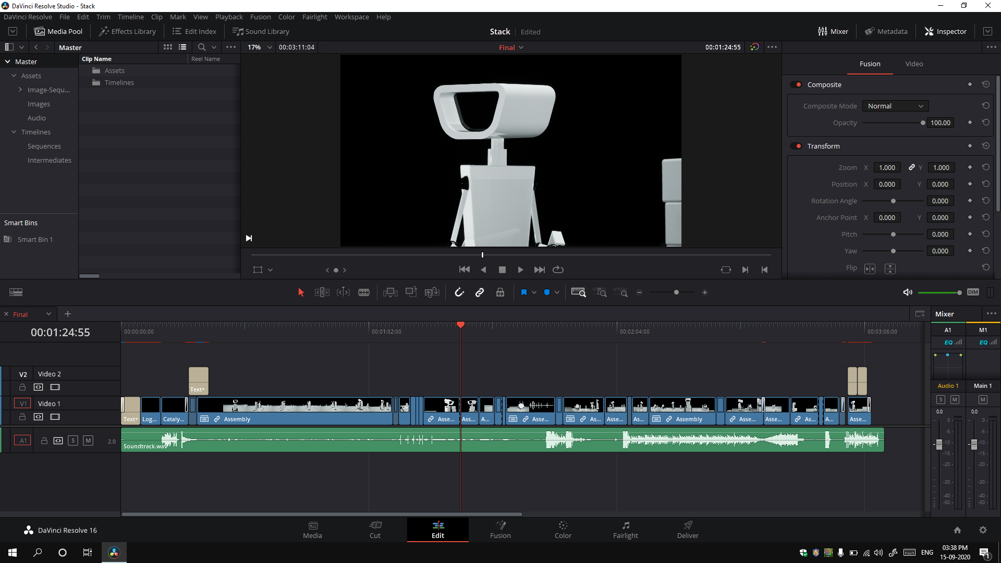
Task: Open the Workspace menu
Action: [x=351, y=17]
